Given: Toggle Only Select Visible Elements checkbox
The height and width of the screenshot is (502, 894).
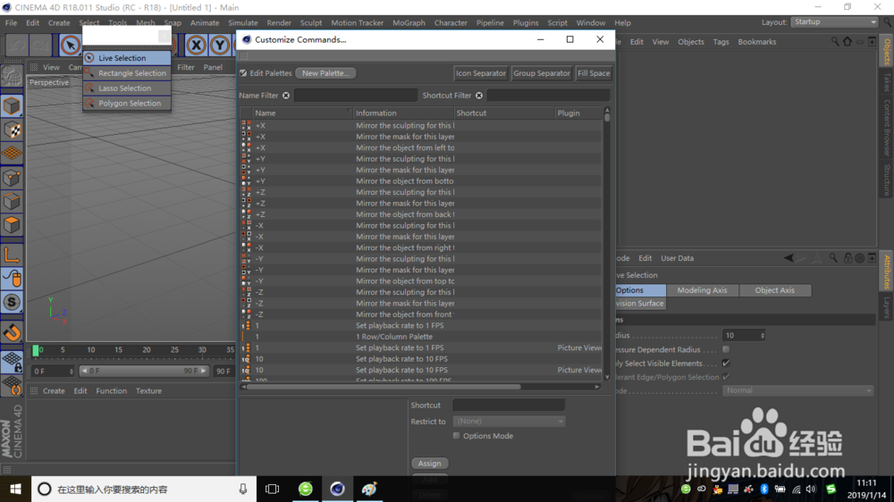Looking at the screenshot, I should [726, 363].
